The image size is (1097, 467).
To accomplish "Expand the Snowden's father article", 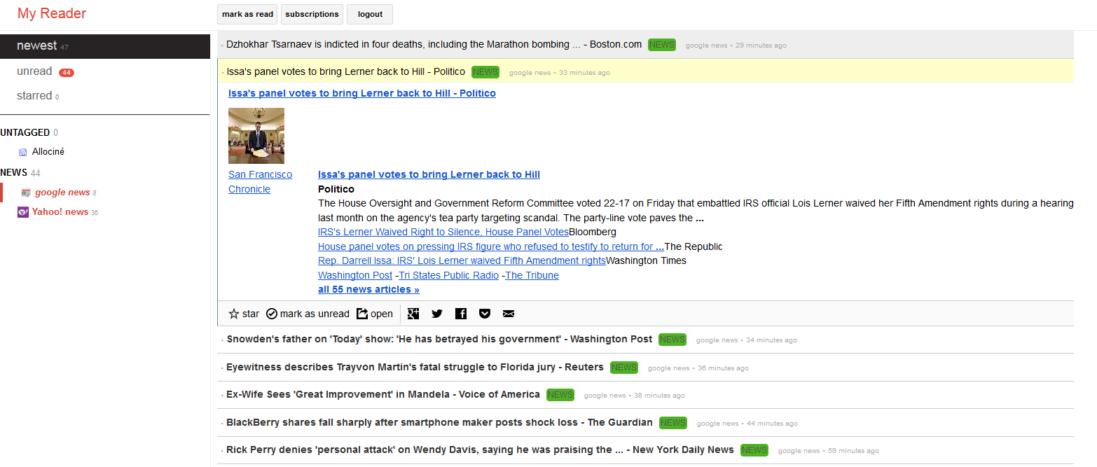I will click(439, 339).
